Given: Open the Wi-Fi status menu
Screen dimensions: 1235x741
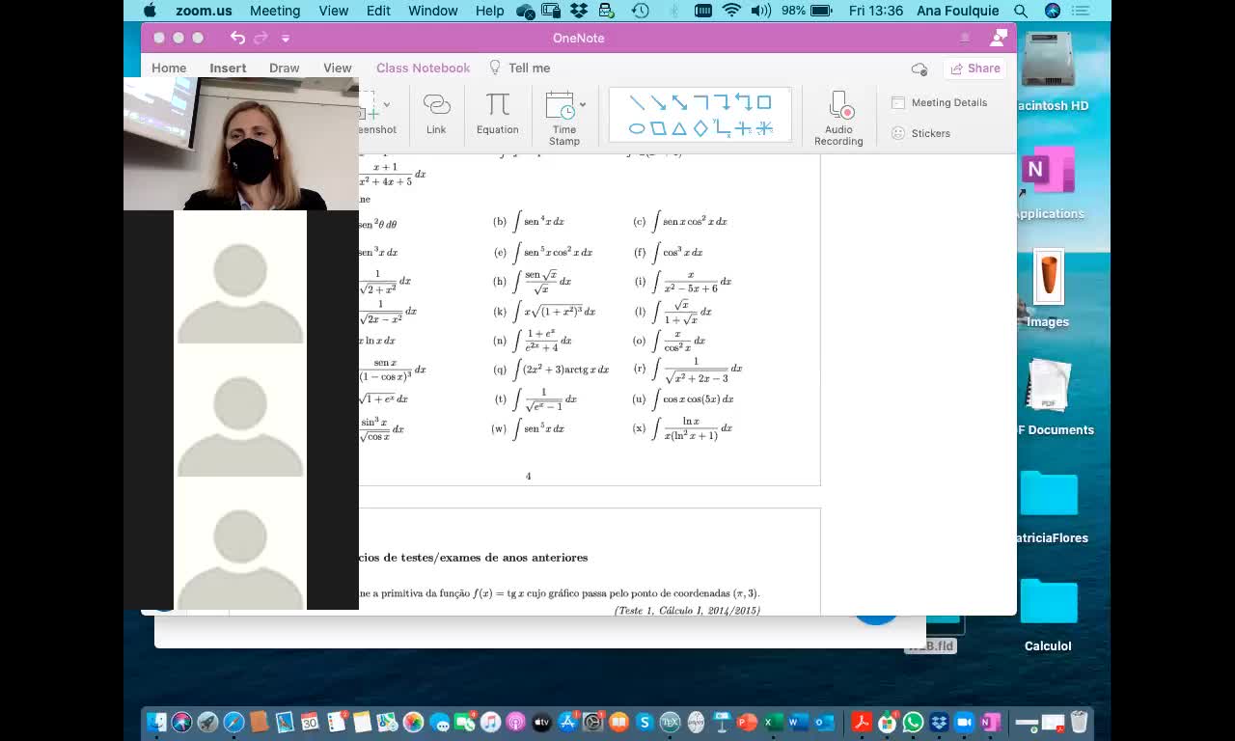Looking at the screenshot, I should click(x=731, y=11).
